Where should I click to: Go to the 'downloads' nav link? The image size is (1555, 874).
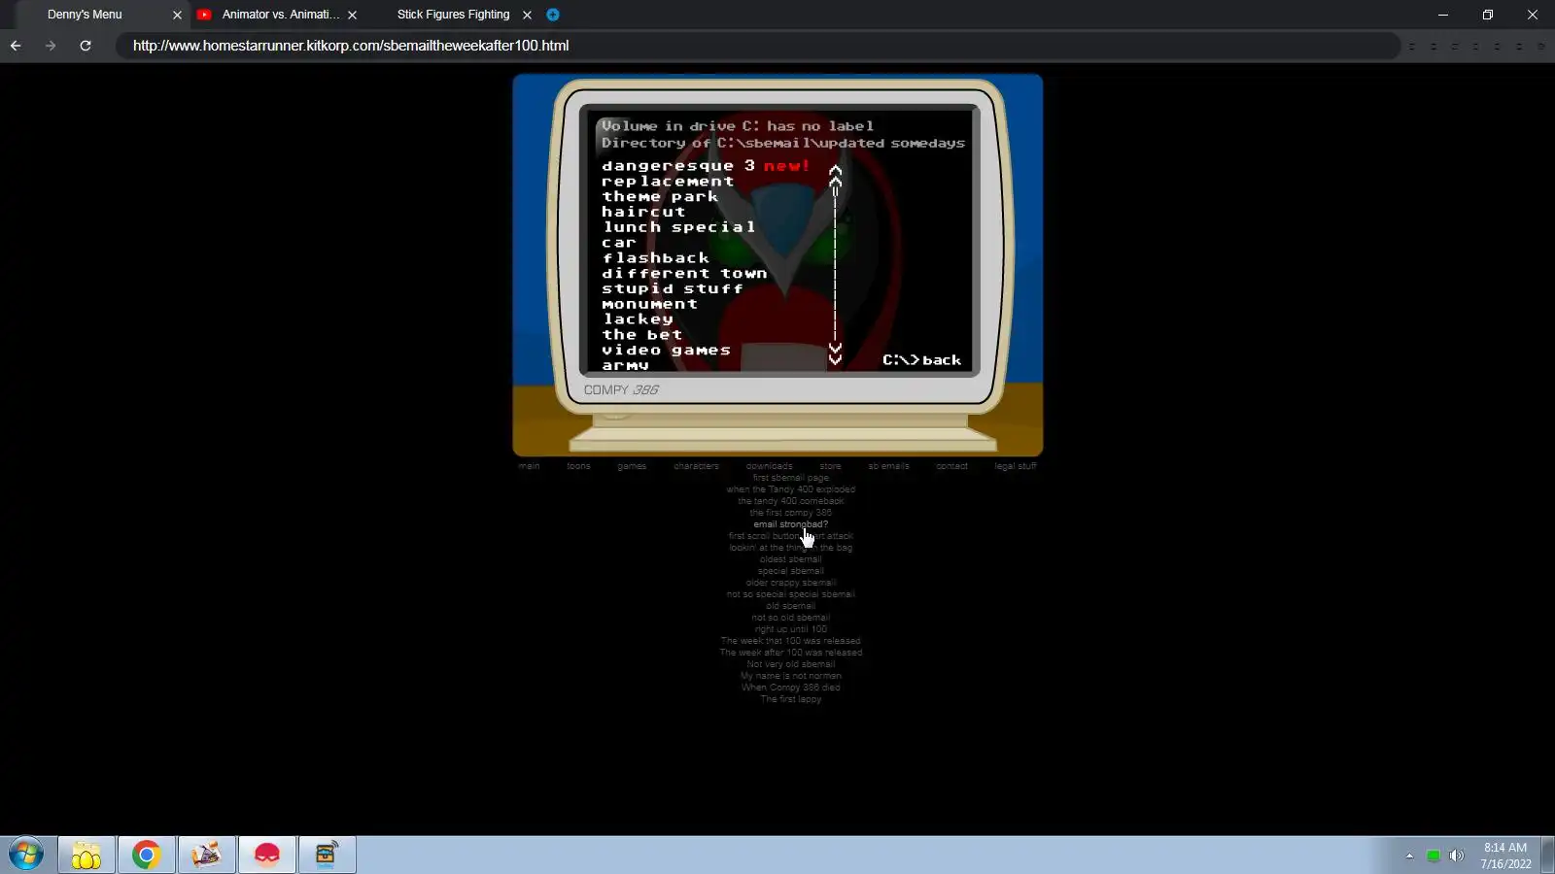coord(769,466)
